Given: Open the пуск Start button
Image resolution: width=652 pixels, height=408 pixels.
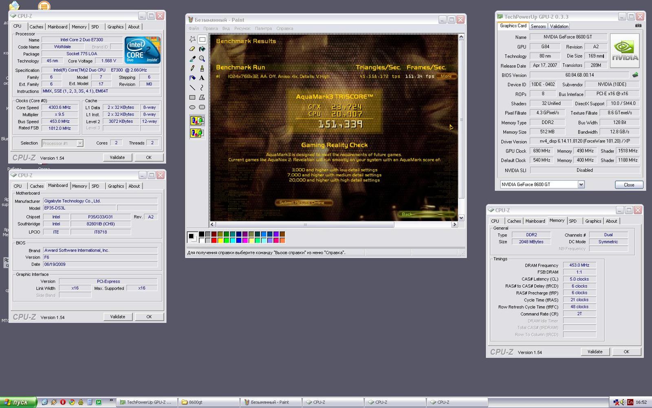Looking at the screenshot, I should coord(18,402).
